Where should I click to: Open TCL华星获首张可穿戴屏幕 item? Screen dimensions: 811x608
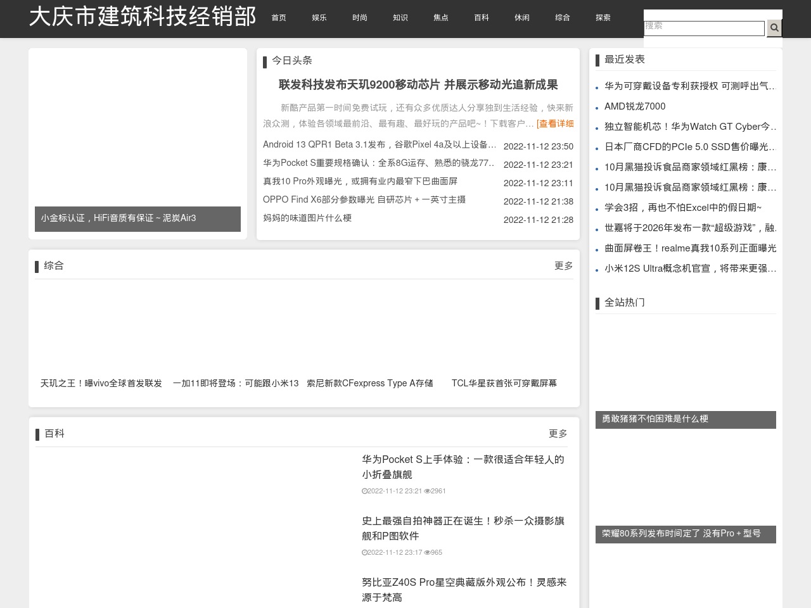(x=504, y=384)
